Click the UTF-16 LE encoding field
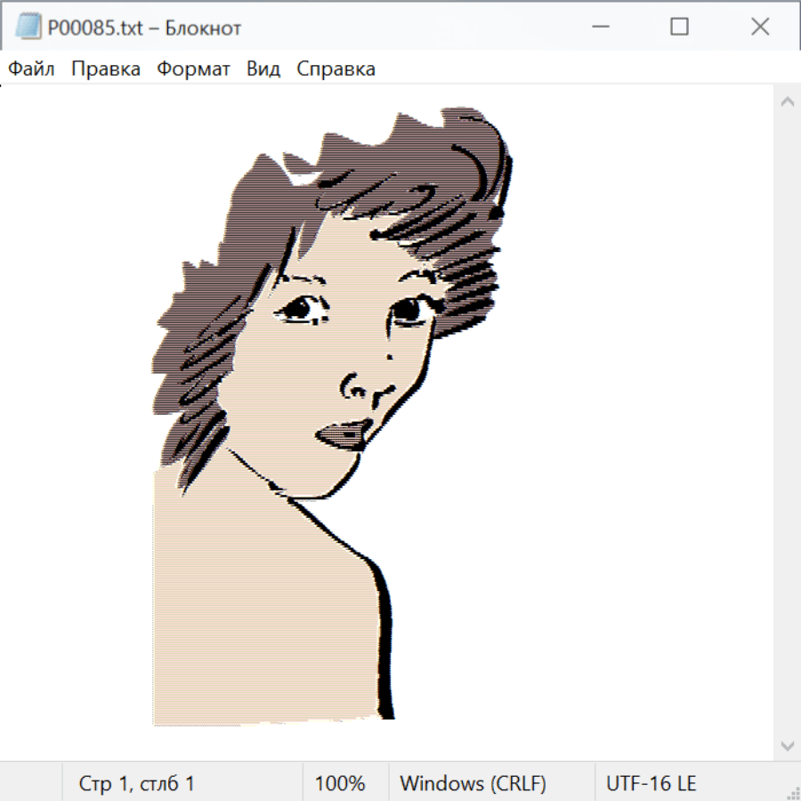801x801 pixels. [651, 783]
